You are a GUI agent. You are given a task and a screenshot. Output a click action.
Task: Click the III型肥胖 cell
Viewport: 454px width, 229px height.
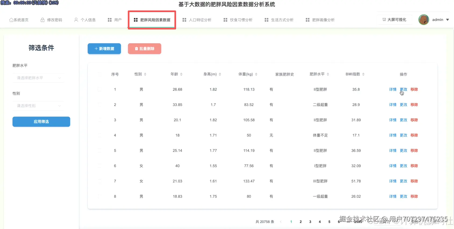320,181
